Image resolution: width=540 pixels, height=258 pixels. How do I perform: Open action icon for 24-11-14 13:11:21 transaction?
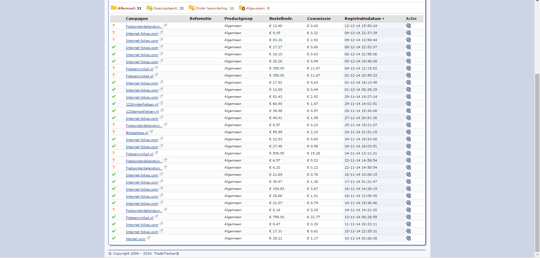pyautogui.click(x=408, y=153)
